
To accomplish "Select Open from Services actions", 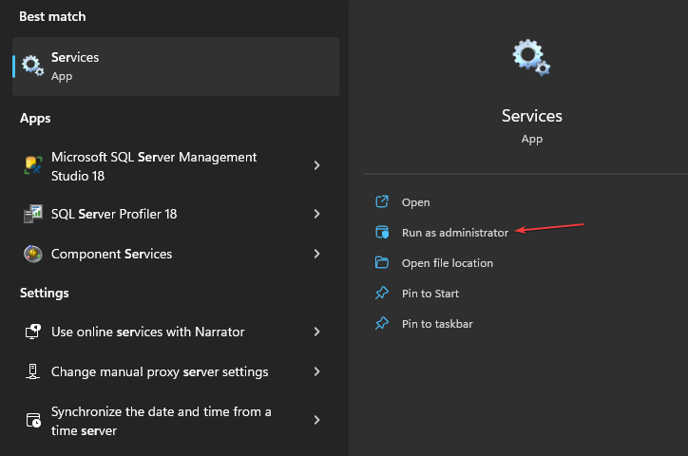I will tap(416, 202).
